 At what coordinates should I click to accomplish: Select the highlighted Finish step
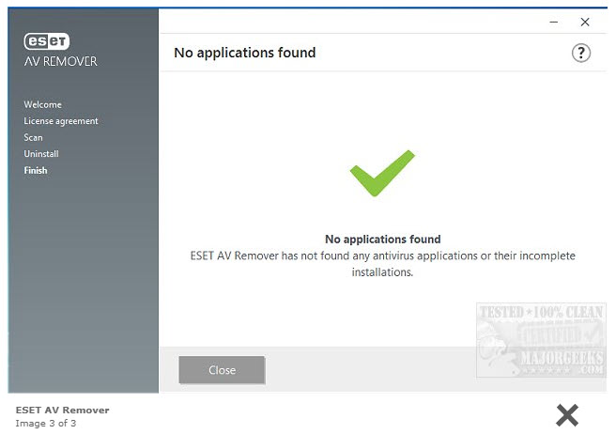coord(36,170)
